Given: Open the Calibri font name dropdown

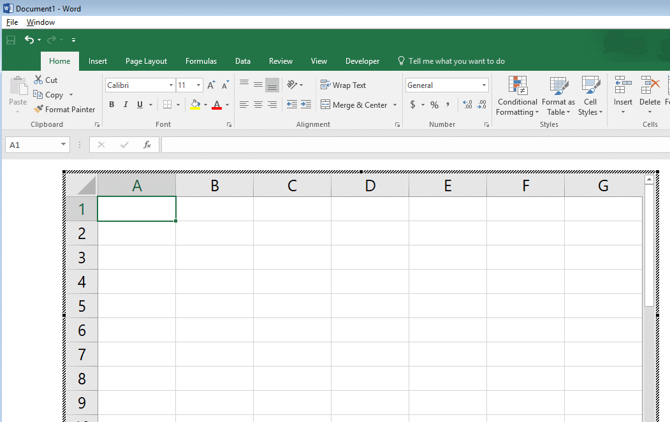Looking at the screenshot, I should 171,85.
